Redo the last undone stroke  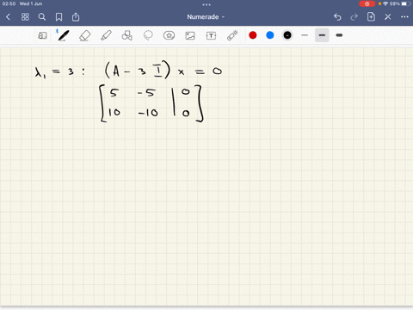pyautogui.click(x=354, y=17)
